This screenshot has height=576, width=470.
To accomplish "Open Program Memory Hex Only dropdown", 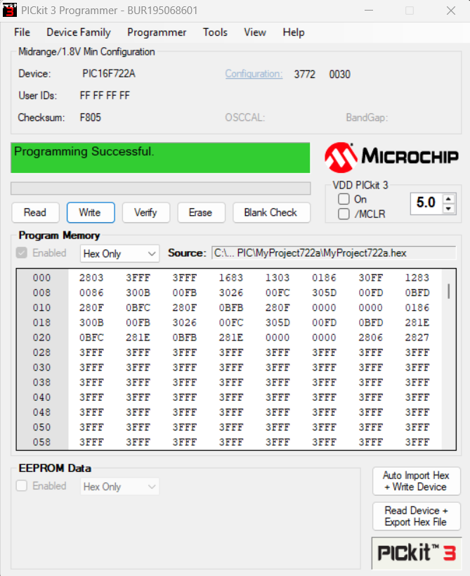I will (119, 253).
